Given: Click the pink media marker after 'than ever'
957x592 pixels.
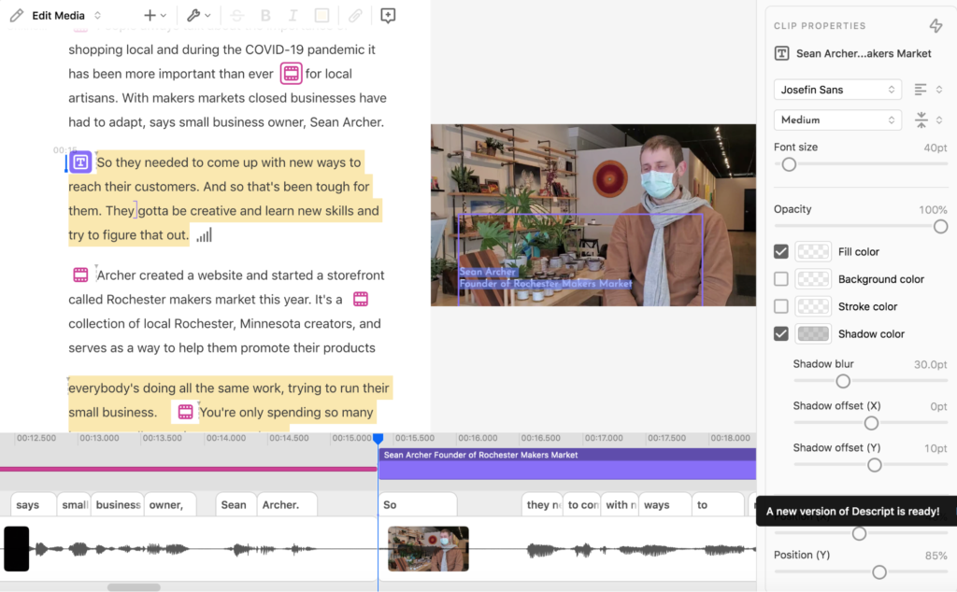Looking at the screenshot, I should point(291,74).
